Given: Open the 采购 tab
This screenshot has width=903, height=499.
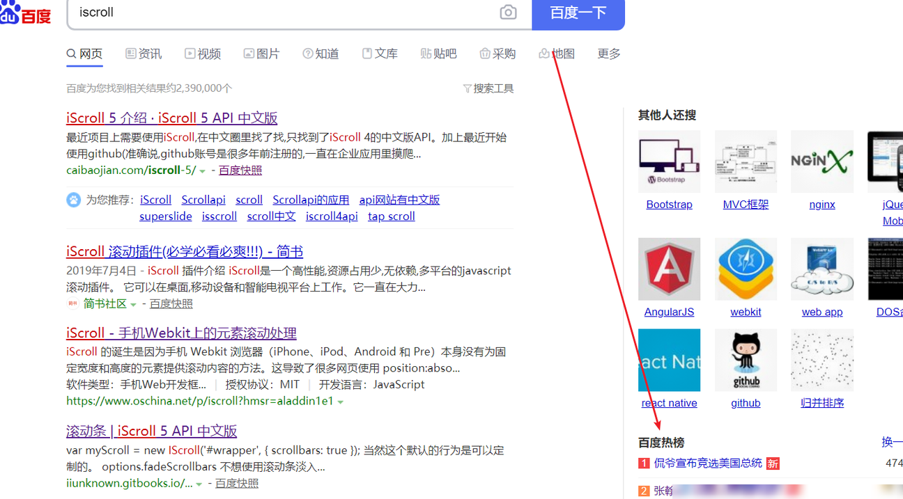Looking at the screenshot, I should [498, 54].
